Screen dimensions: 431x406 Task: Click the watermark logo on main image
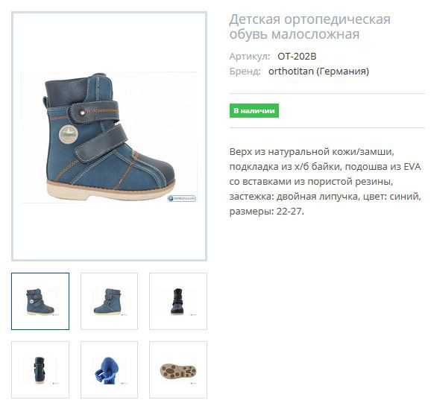click(182, 198)
